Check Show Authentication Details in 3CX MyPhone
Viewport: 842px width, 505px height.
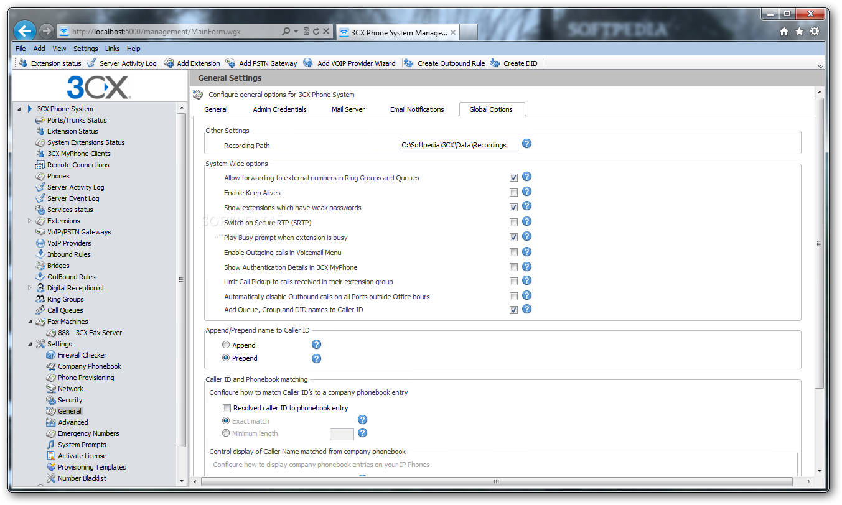click(x=513, y=267)
